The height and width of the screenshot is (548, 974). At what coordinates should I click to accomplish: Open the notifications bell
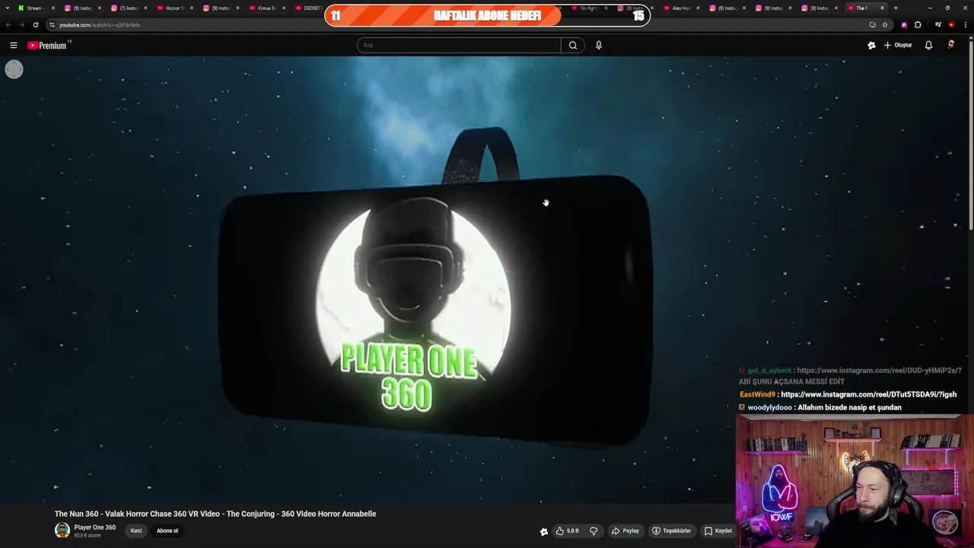coord(928,46)
